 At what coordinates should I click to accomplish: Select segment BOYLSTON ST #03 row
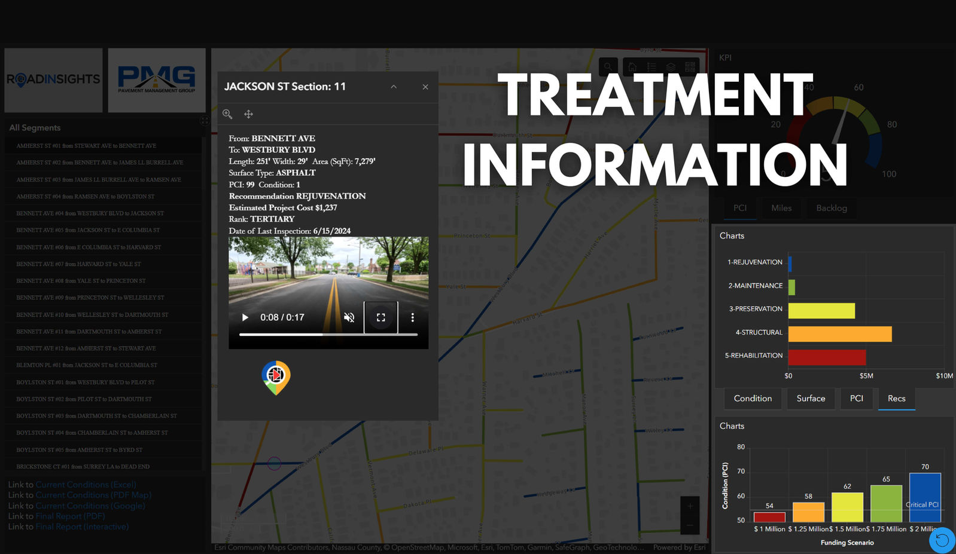pos(103,416)
